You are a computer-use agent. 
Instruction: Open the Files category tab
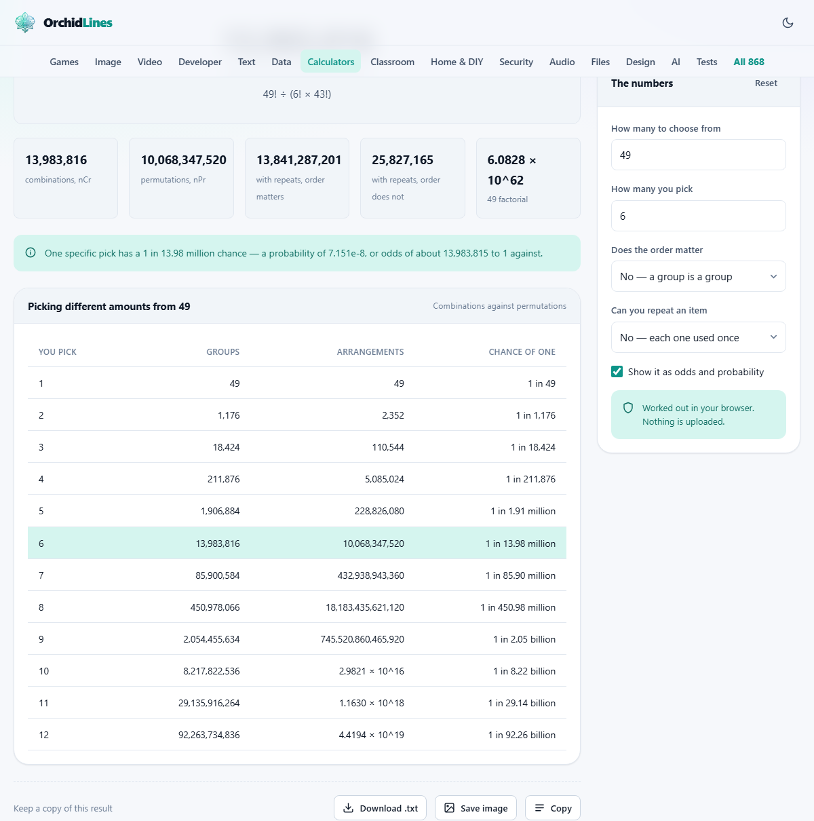600,62
